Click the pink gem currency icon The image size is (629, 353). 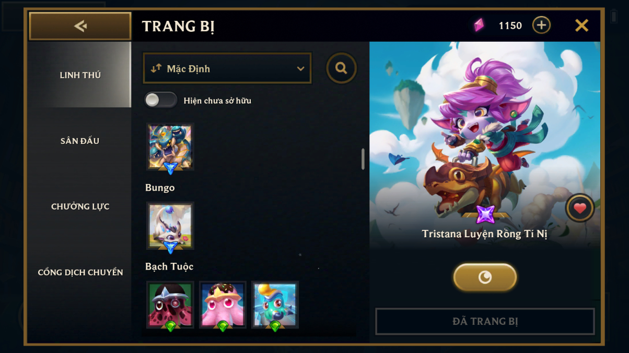pyautogui.click(x=479, y=25)
